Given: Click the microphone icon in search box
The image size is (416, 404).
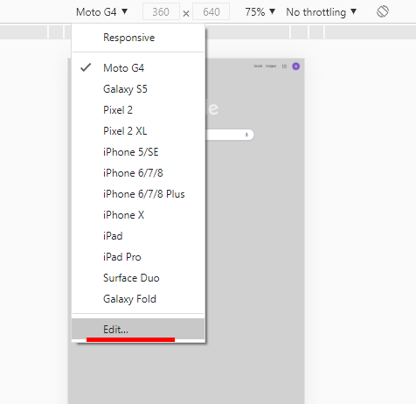Looking at the screenshot, I should 246,135.
